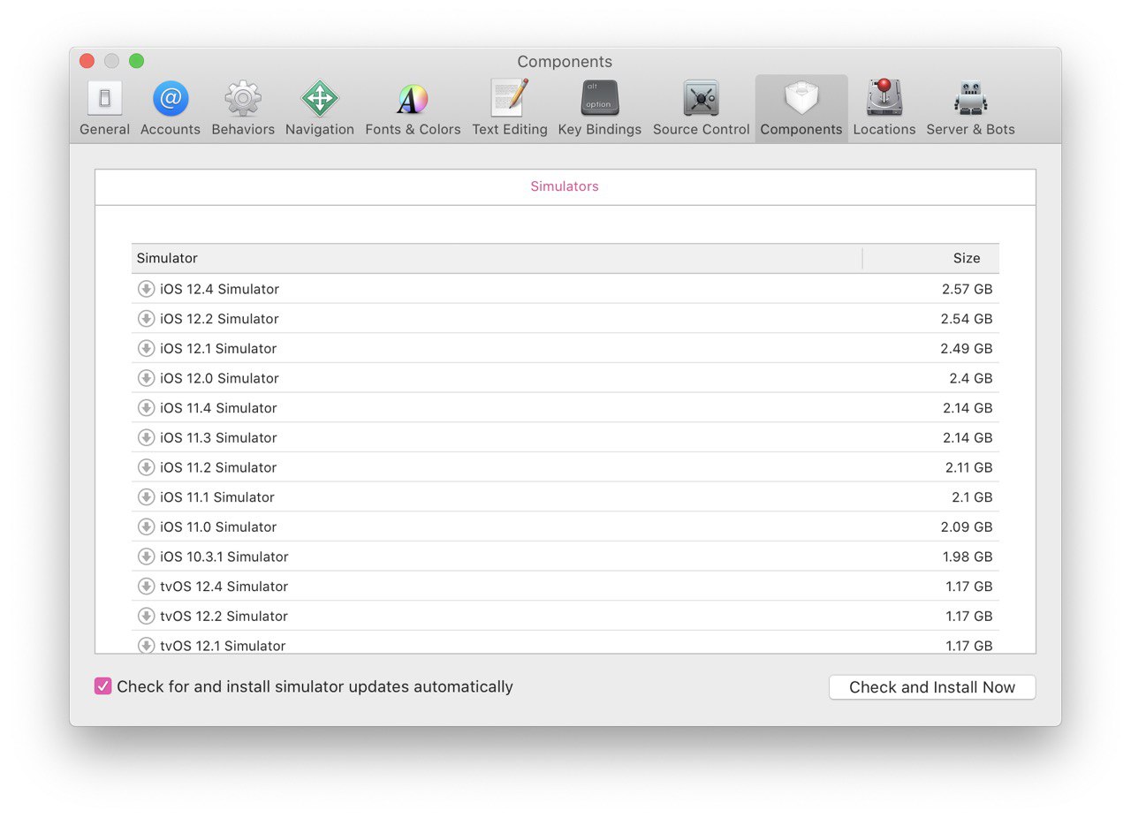Open the Text Editing preferences pane
Image resolution: width=1131 pixels, height=818 pixels.
tap(510, 109)
